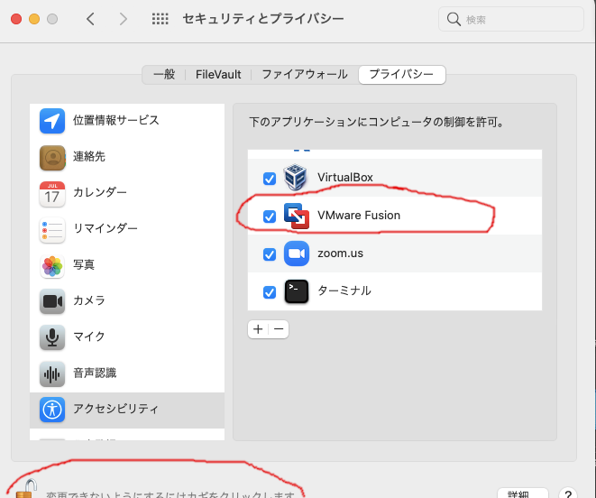Focus the 検索 search field
Image resolution: width=596 pixels, height=498 pixels.
click(x=511, y=19)
